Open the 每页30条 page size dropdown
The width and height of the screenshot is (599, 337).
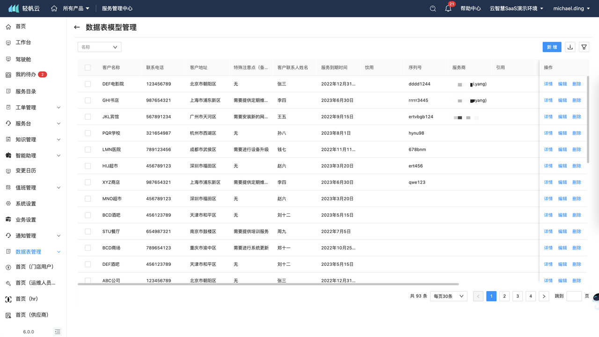[448, 296]
